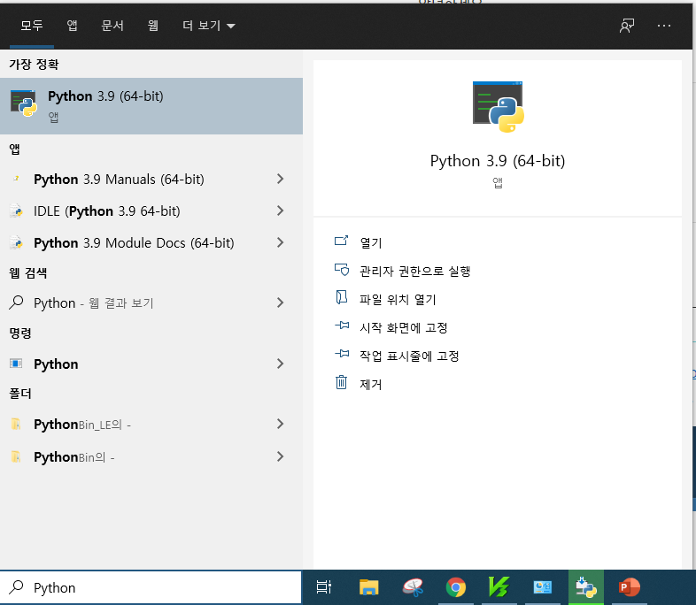Image resolution: width=696 pixels, height=605 pixels.
Task: Choose 제거 to uninstall Python
Action: point(371,384)
